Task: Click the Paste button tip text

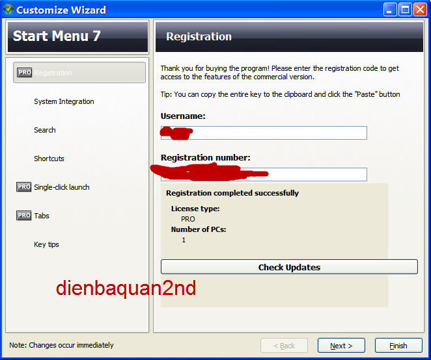Action: [x=280, y=94]
